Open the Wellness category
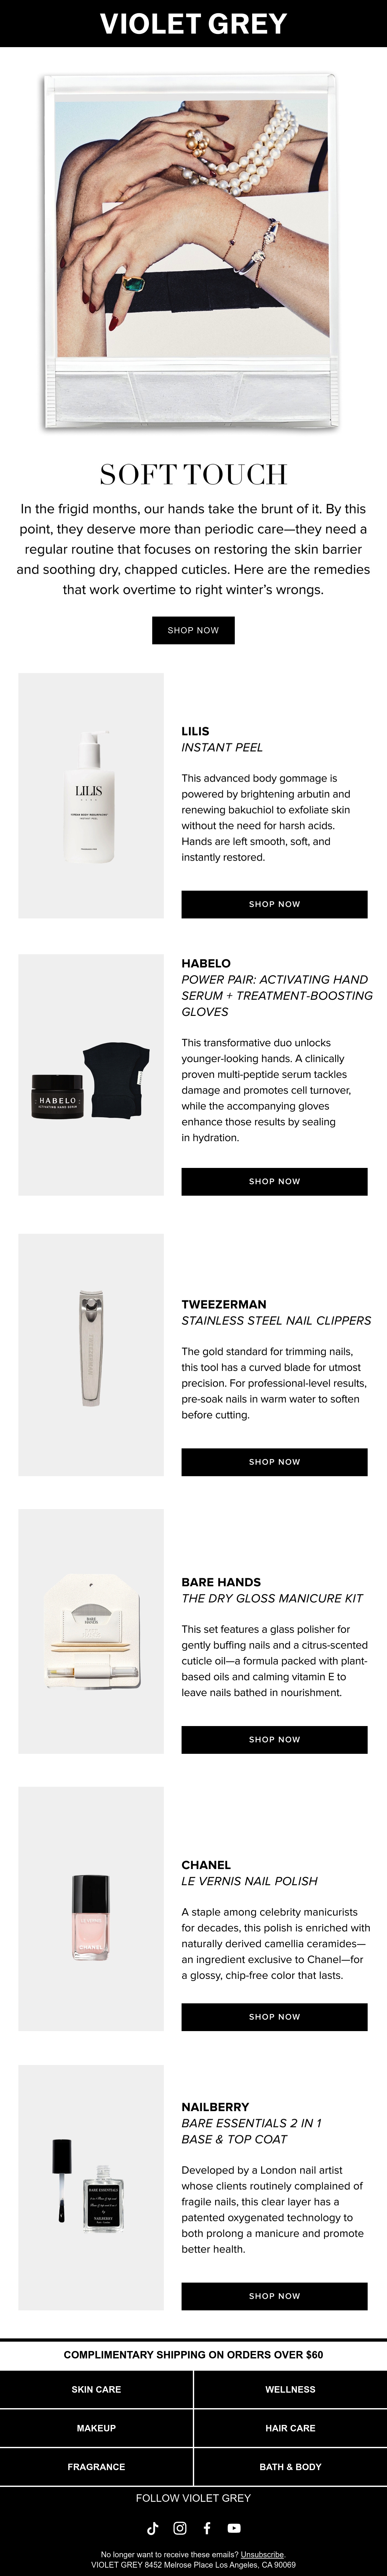 (290, 2389)
